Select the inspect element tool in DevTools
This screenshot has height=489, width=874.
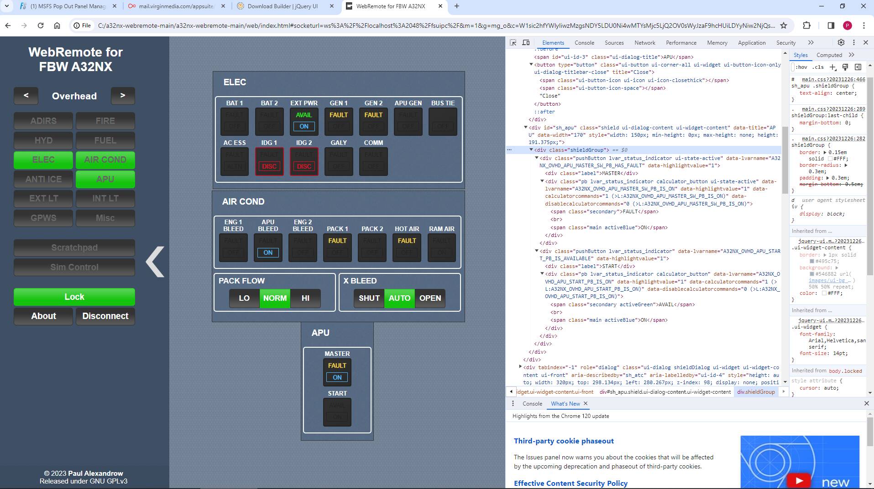(513, 42)
